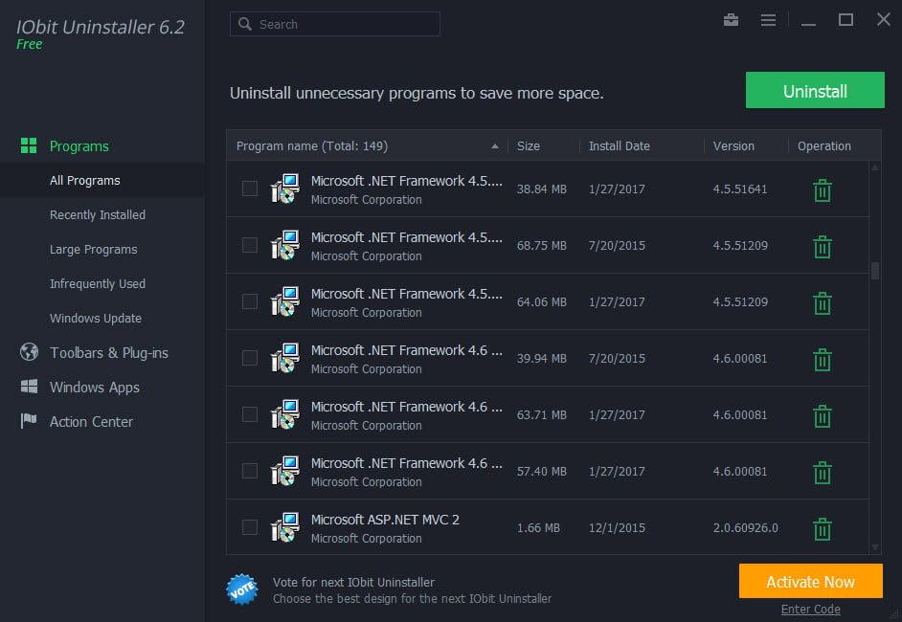Click the Windows Apps logo icon
The width and height of the screenshot is (902, 622).
tap(29, 387)
